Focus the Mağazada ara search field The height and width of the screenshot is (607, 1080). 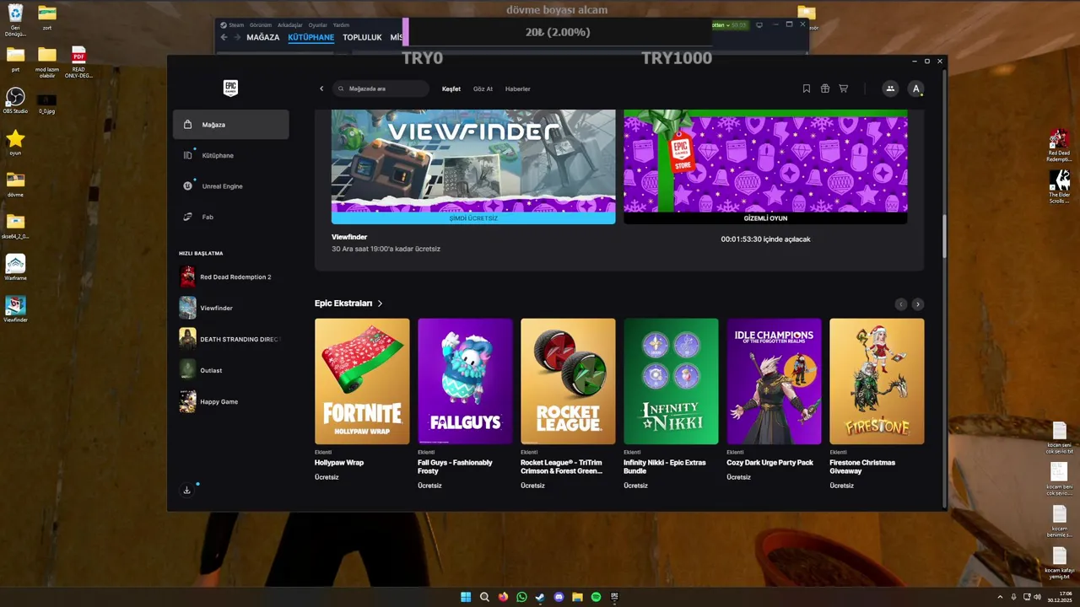pos(381,89)
